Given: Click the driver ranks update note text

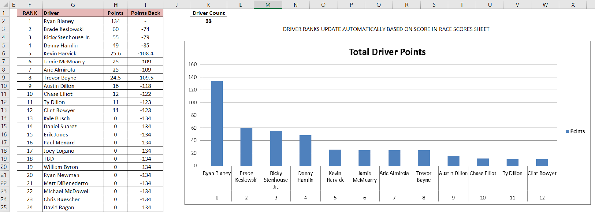Looking at the screenshot, I should tap(386, 29).
